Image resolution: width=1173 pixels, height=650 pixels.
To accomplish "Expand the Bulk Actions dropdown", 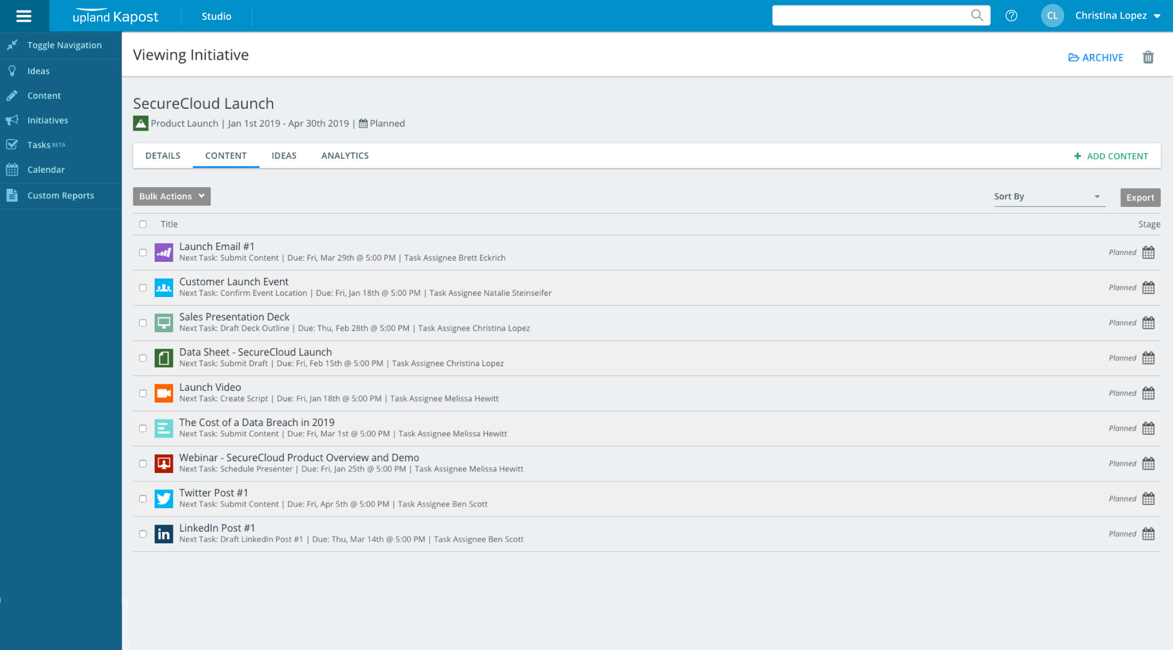I will [172, 196].
